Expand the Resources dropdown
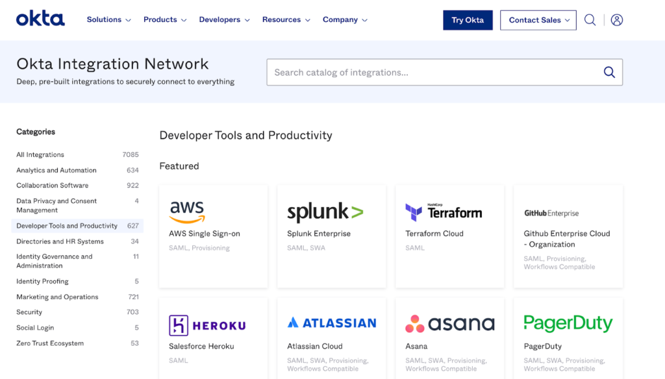The height and width of the screenshot is (379, 665). click(x=286, y=19)
